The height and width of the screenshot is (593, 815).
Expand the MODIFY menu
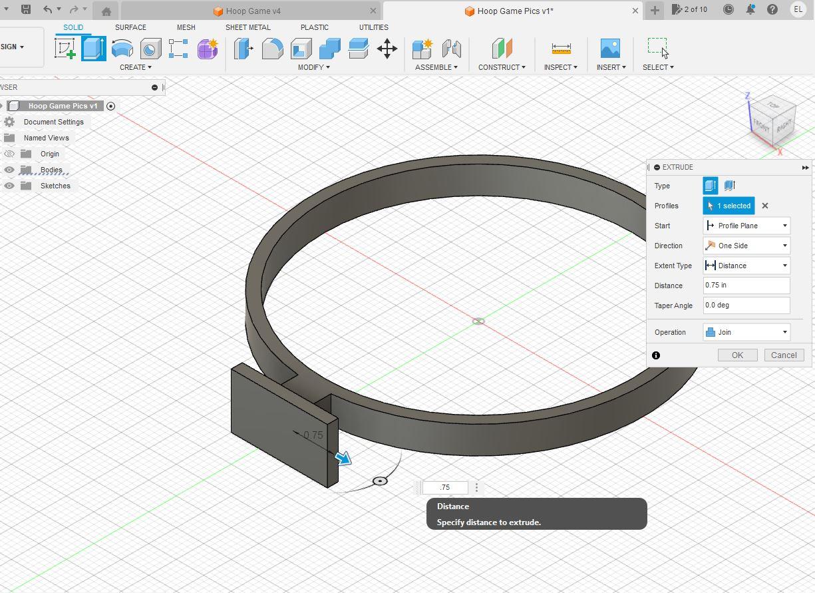point(313,67)
